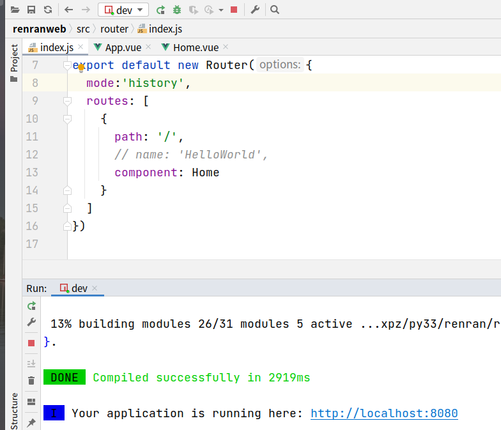Click the Synchronize/reload toolbar icon
This screenshot has height=430, width=501.
click(48, 10)
